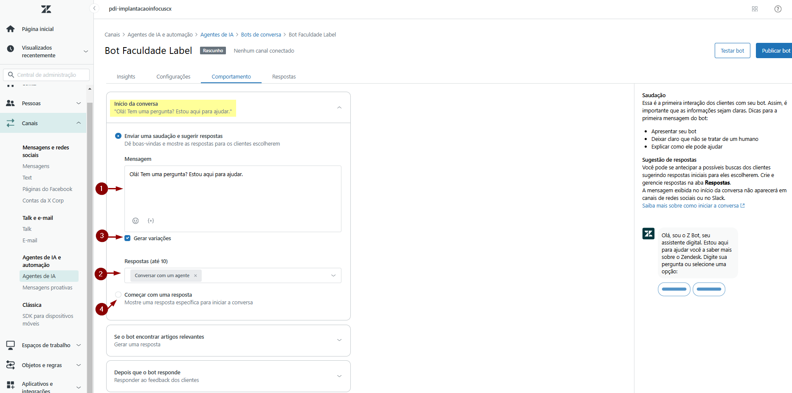Insert a variable placeholder icon

point(151,221)
